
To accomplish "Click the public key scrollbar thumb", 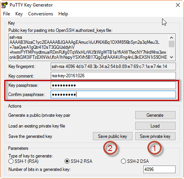I will tap(171, 44).
